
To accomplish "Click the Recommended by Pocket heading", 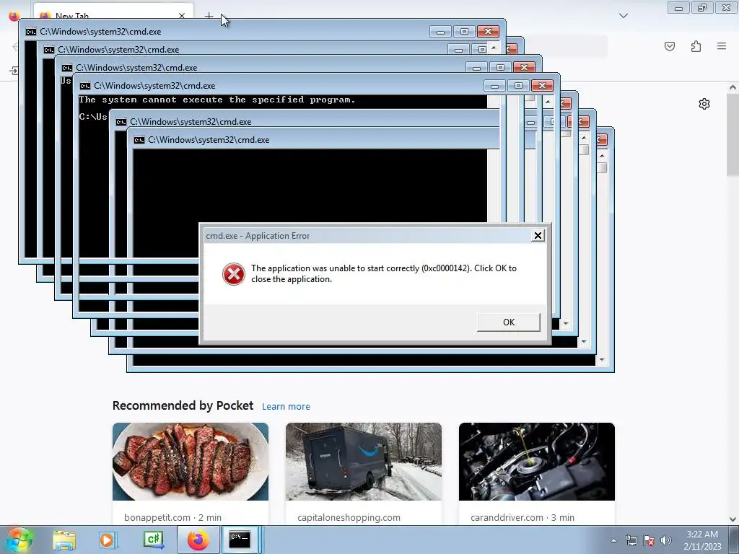I will (183, 405).
